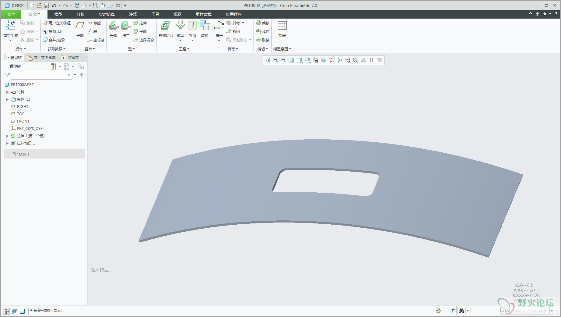Toggle the pause simulation icon
Screen dimensions: 561x317
[x=372, y=60]
